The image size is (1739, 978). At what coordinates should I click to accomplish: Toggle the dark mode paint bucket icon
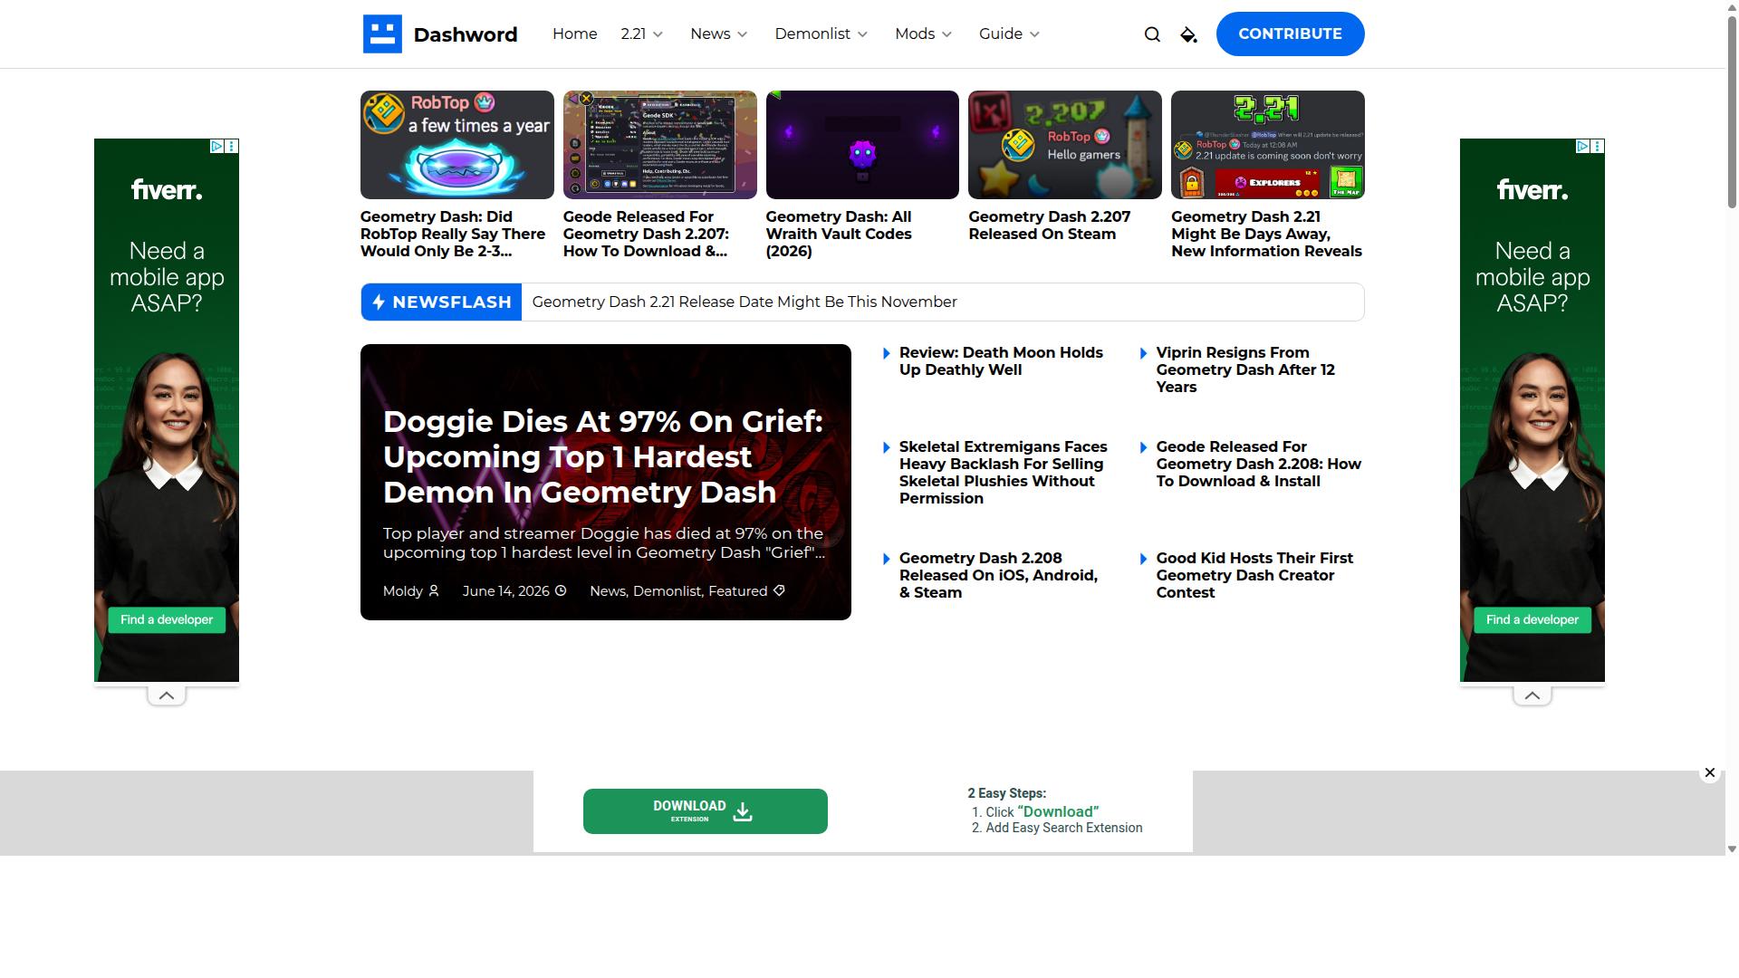pyautogui.click(x=1188, y=34)
